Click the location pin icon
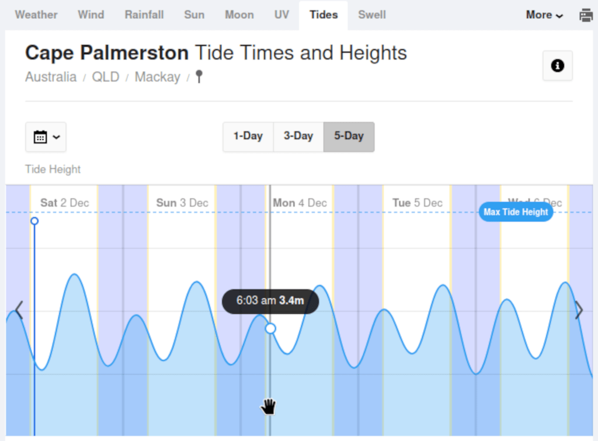598x441 pixels. pyautogui.click(x=199, y=77)
